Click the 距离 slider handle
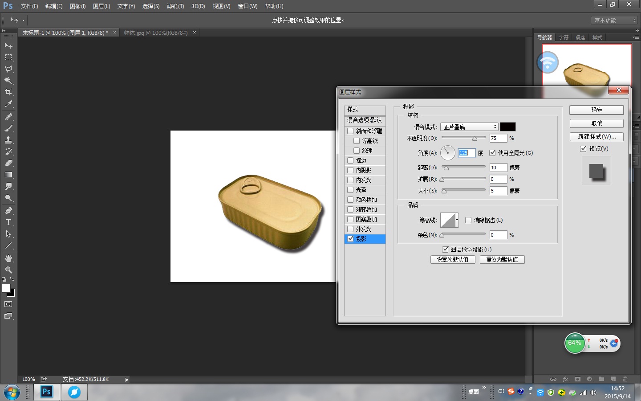641x401 pixels. coord(446,168)
